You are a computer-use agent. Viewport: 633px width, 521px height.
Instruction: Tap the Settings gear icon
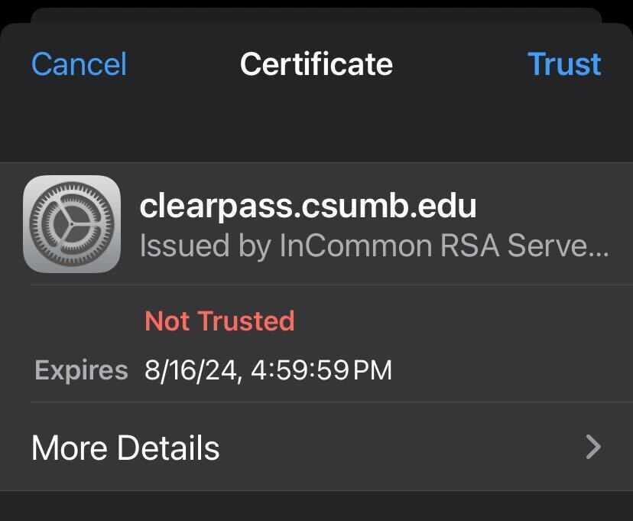pyautogui.click(x=72, y=224)
